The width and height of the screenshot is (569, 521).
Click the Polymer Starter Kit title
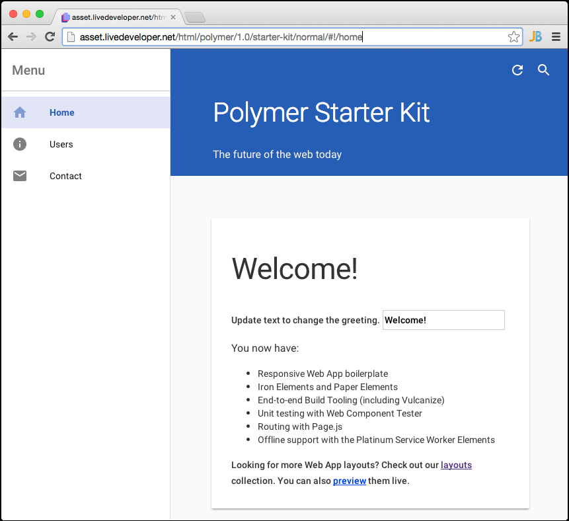(x=321, y=112)
